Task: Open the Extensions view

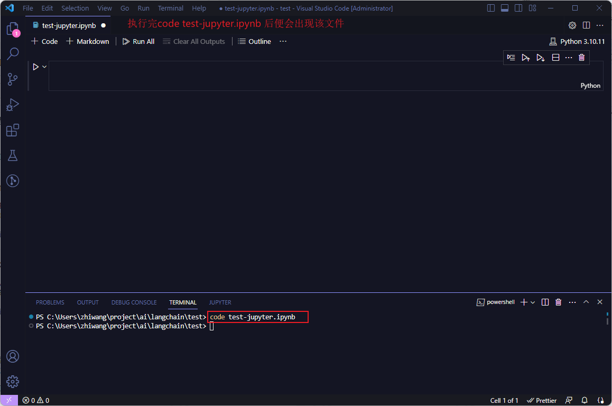Action: (13, 130)
